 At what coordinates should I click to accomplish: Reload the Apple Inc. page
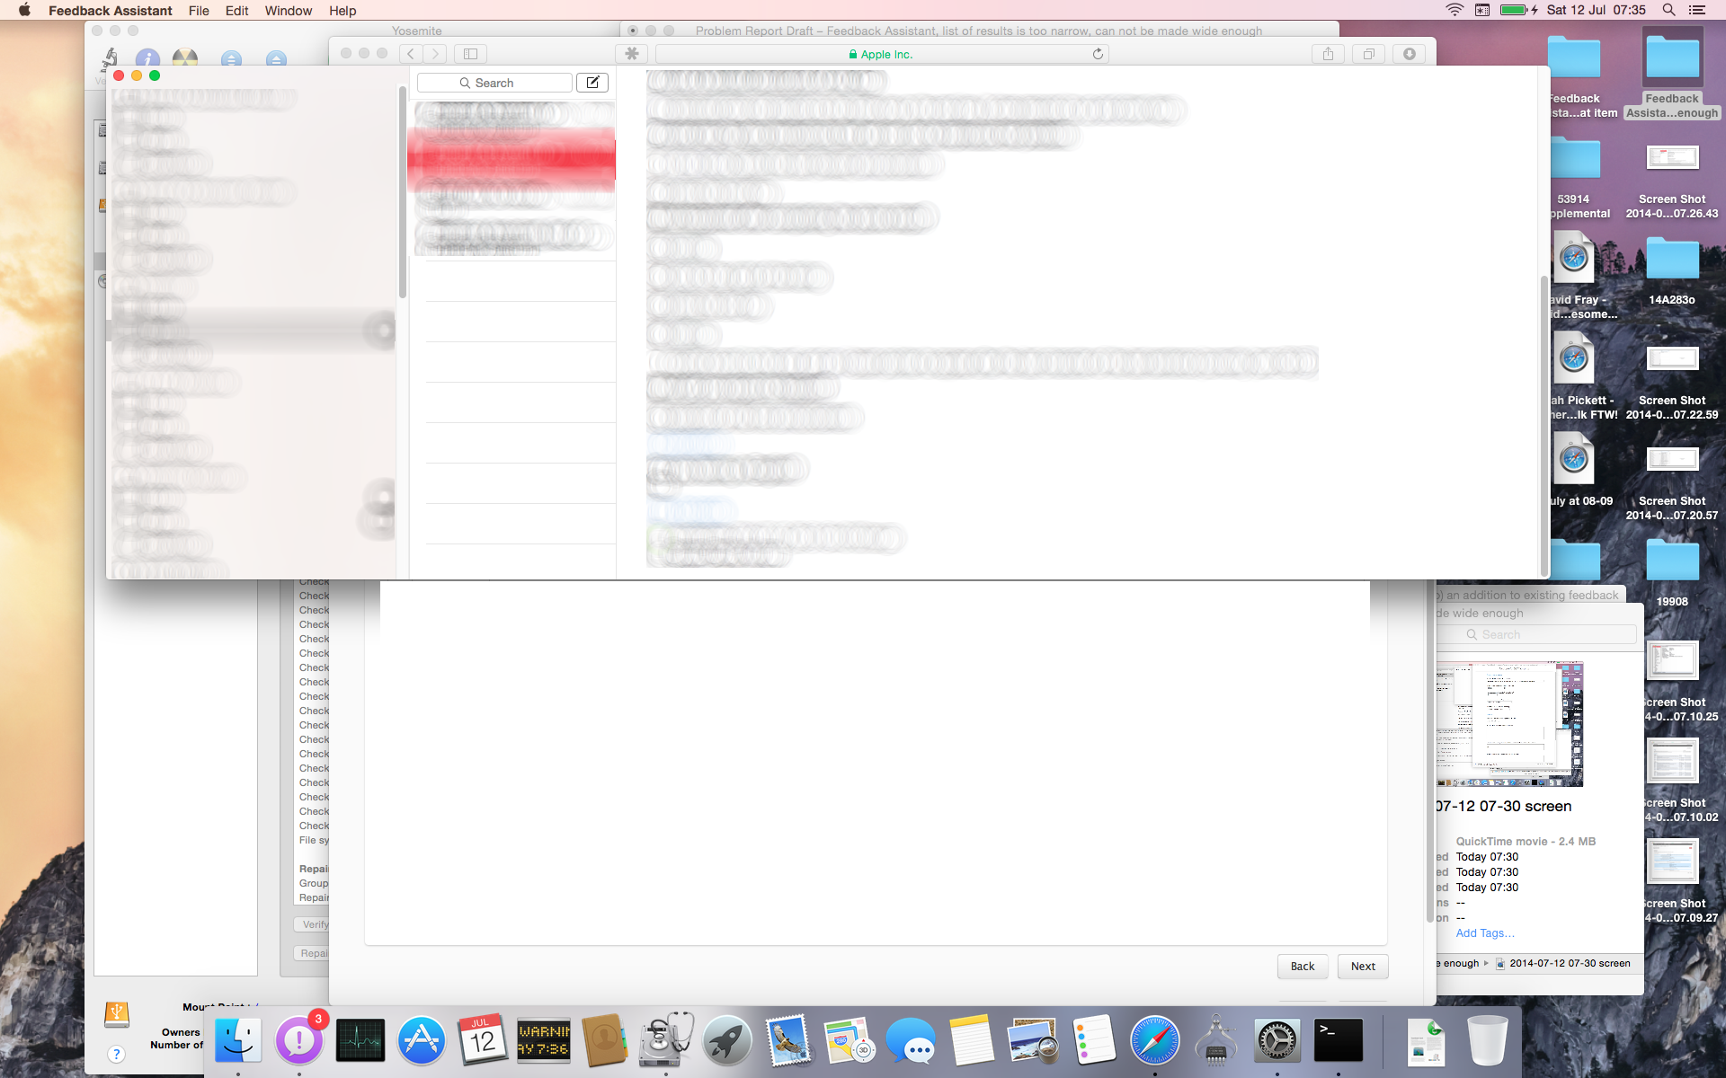(1098, 54)
